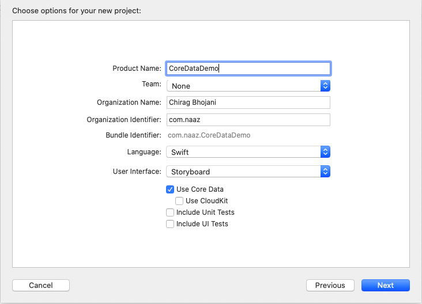
Task: Click the Language dropdown arrow icon
Action: (x=325, y=152)
